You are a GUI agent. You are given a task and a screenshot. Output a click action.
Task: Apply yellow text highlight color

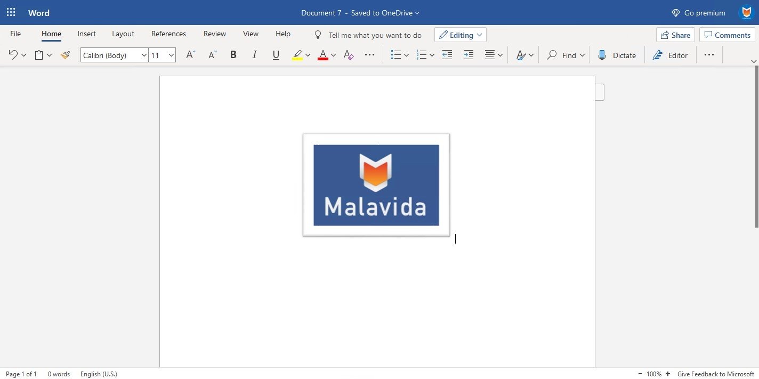point(297,55)
